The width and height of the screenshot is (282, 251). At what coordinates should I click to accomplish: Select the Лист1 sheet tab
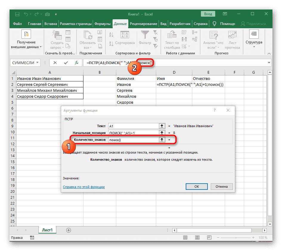(x=47, y=230)
